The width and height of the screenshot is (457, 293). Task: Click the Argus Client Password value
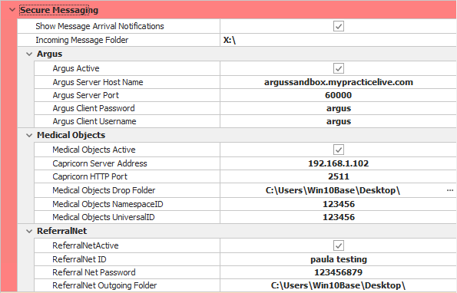pos(339,108)
